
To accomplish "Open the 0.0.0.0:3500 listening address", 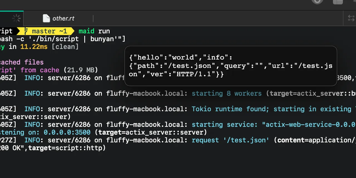I will click(67, 132).
